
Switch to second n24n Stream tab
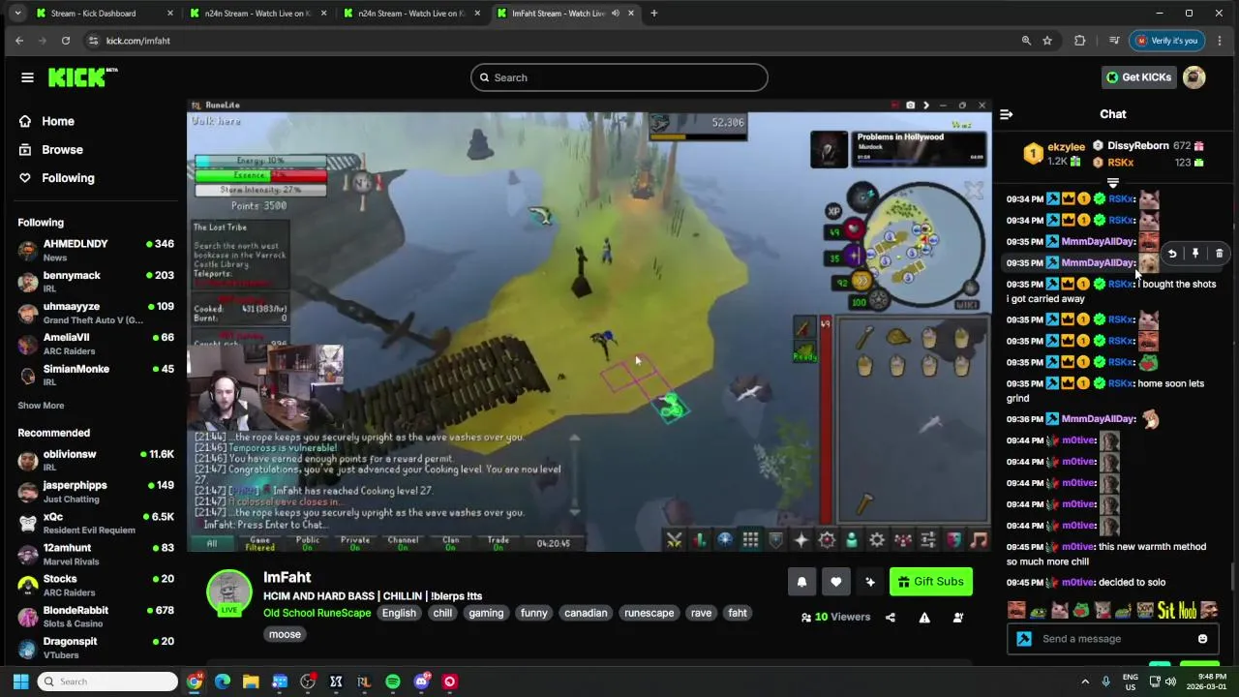coord(411,14)
